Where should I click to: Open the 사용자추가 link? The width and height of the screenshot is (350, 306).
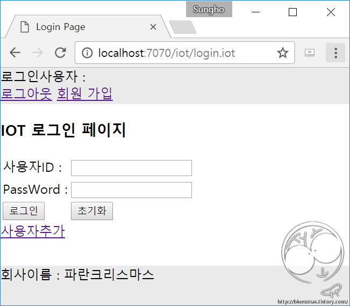click(x=33, y=231)
